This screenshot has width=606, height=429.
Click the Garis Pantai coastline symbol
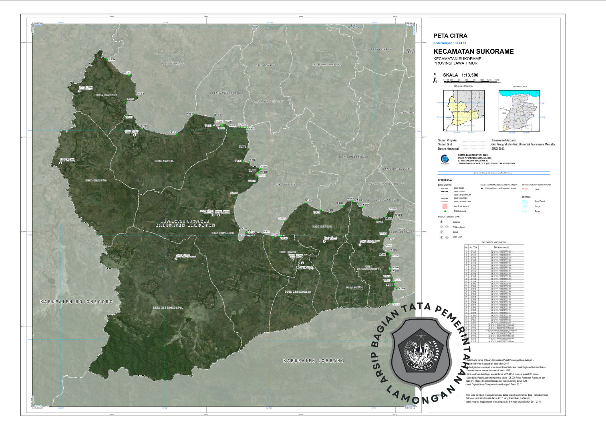pyautogui.click(x=525, y=201)
